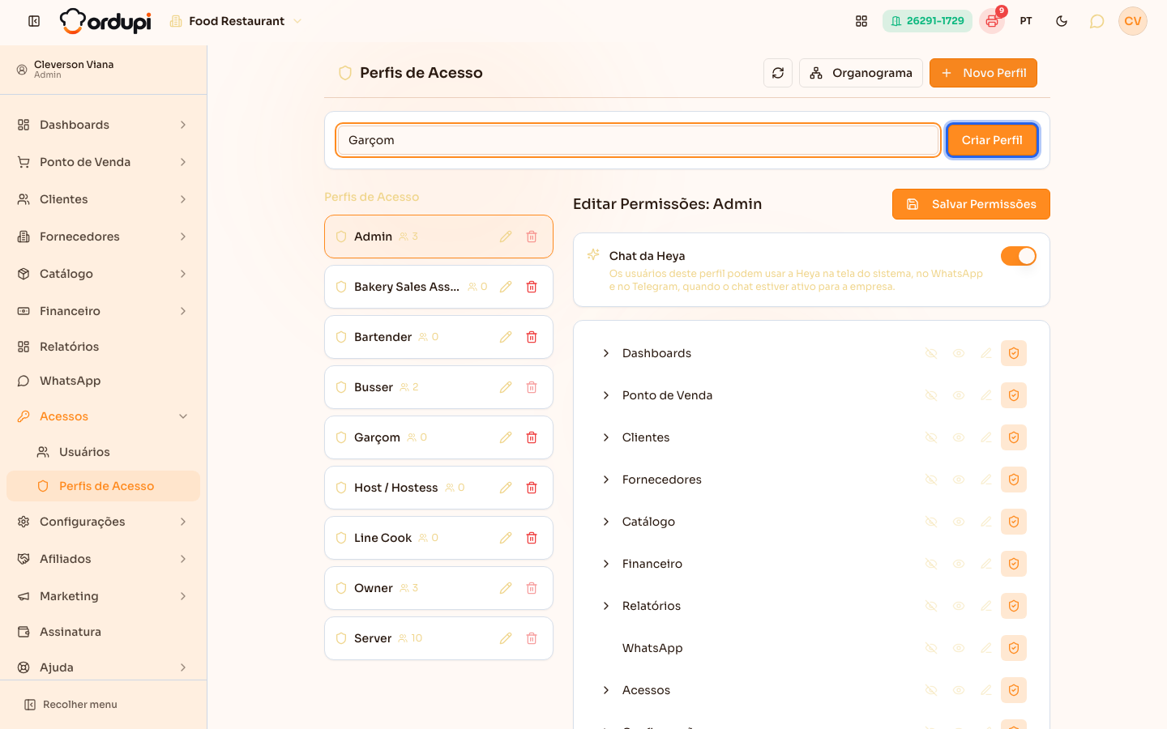Delete the Bakery Sales Ass... profile
This screenshot has height=729, width=1167.
click(532, 287)
